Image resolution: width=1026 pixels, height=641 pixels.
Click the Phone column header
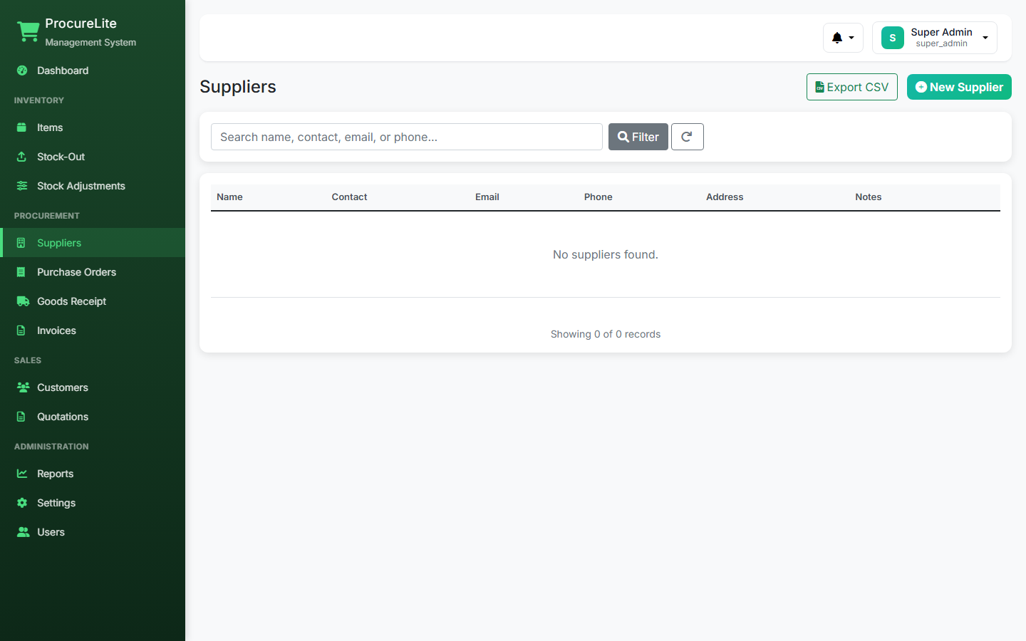pos(598,197)
